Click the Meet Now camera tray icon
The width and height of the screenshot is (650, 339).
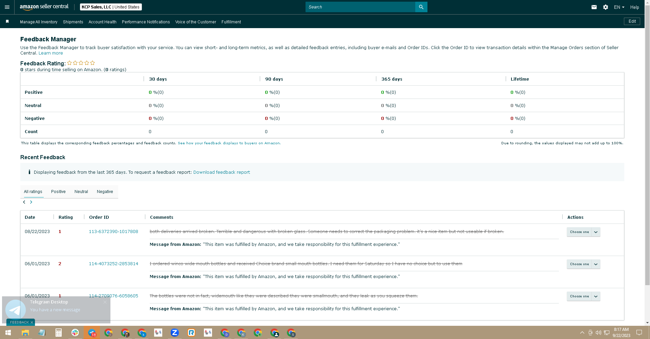pos(590,333)
